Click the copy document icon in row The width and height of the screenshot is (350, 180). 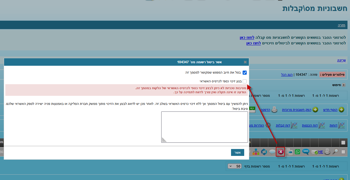289,152
